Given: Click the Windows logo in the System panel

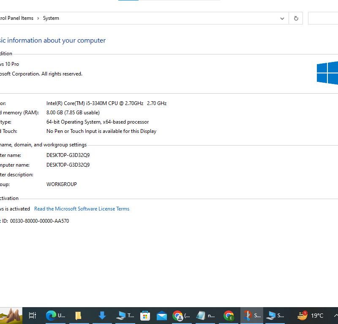Looking at the screenshot, I should coord(327,73).
